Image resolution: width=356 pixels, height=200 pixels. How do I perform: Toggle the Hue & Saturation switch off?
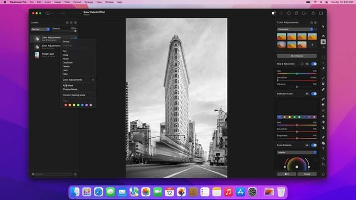click(314, 64)
